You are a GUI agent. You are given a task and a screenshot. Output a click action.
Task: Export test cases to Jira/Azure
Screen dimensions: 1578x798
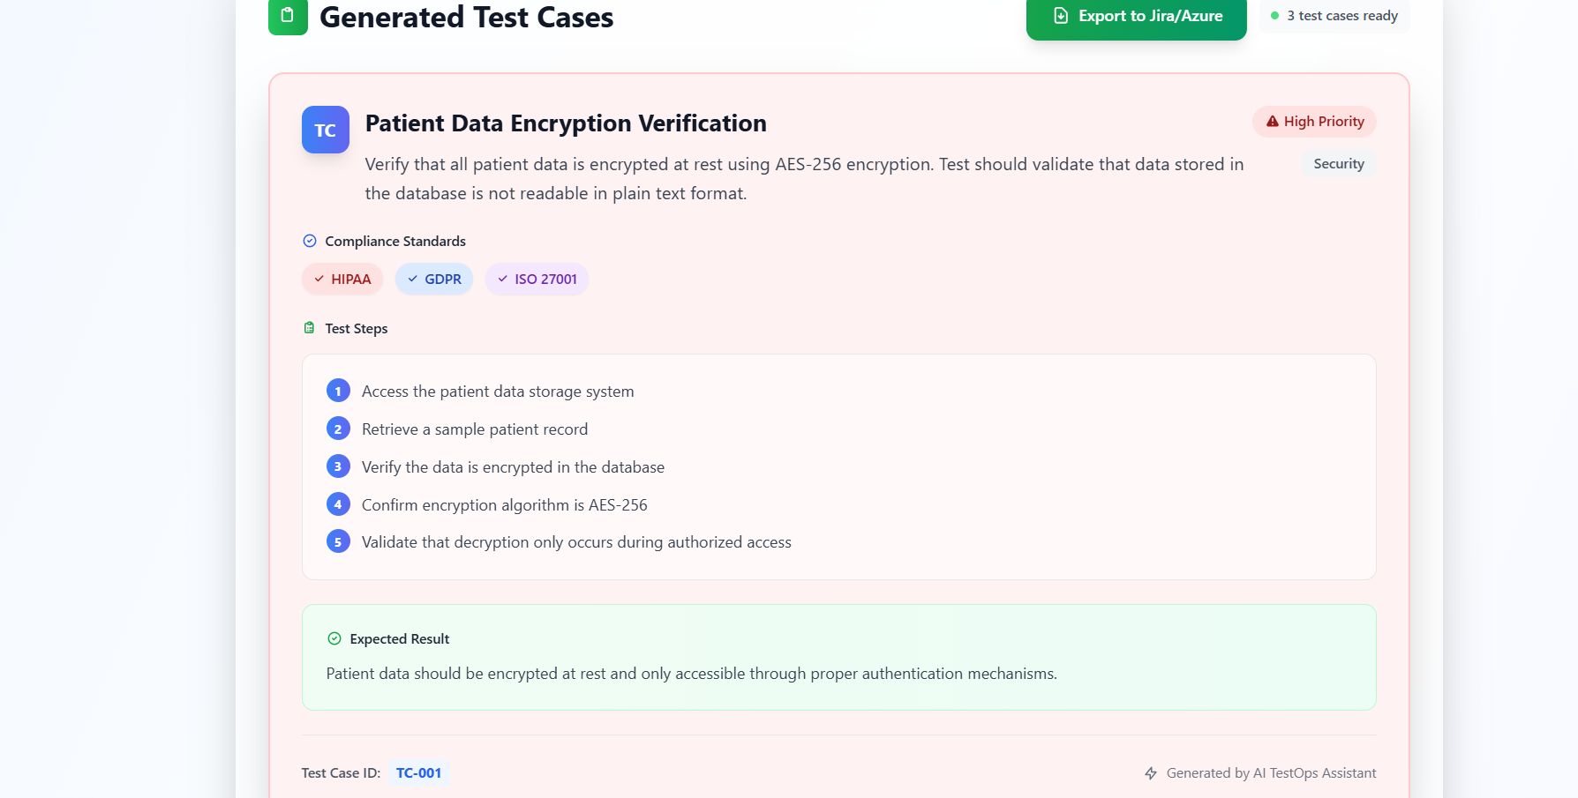pos(1136,17)
